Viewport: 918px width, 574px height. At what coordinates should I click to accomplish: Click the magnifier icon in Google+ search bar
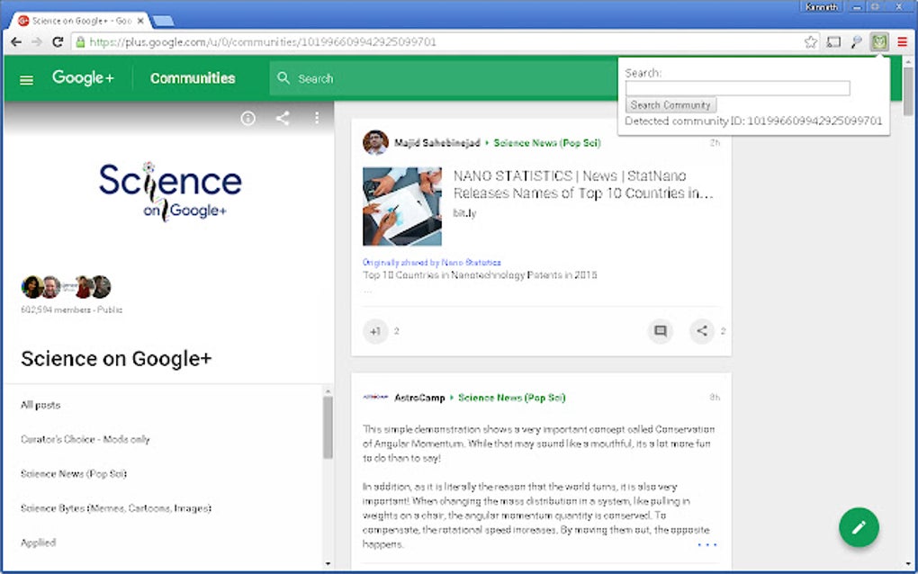283,78
